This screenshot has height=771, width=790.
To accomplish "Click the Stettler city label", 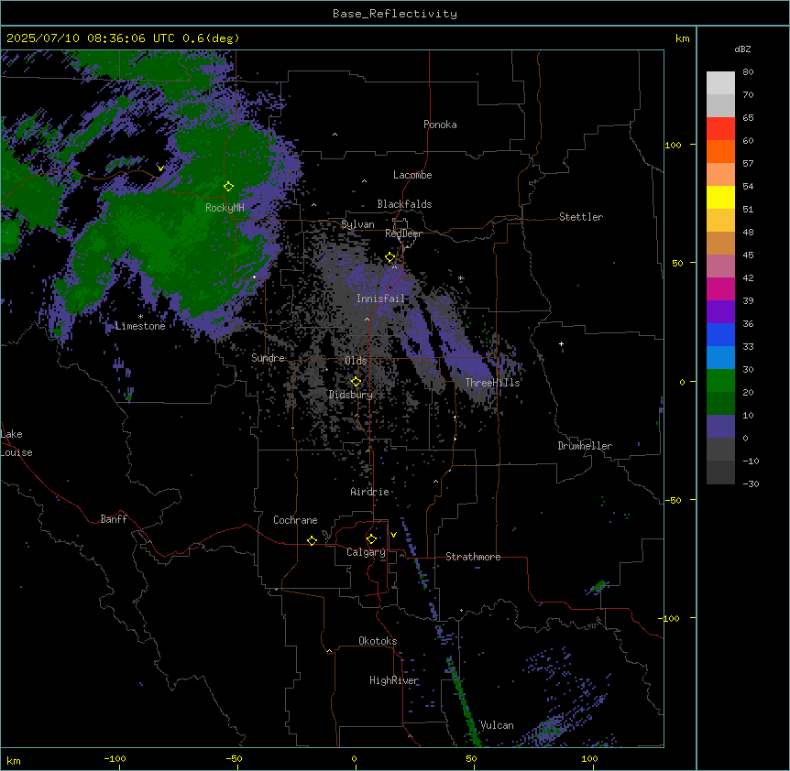I will [580, 217].
